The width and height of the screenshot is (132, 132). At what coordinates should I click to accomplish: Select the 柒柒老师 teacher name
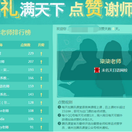tap(110, 61)
